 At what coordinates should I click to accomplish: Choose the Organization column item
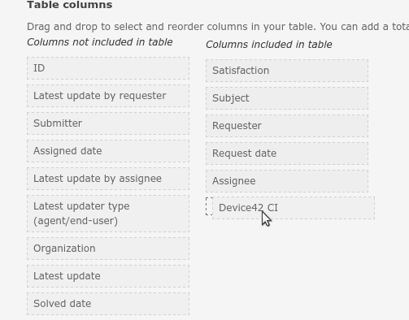[108, 249]
